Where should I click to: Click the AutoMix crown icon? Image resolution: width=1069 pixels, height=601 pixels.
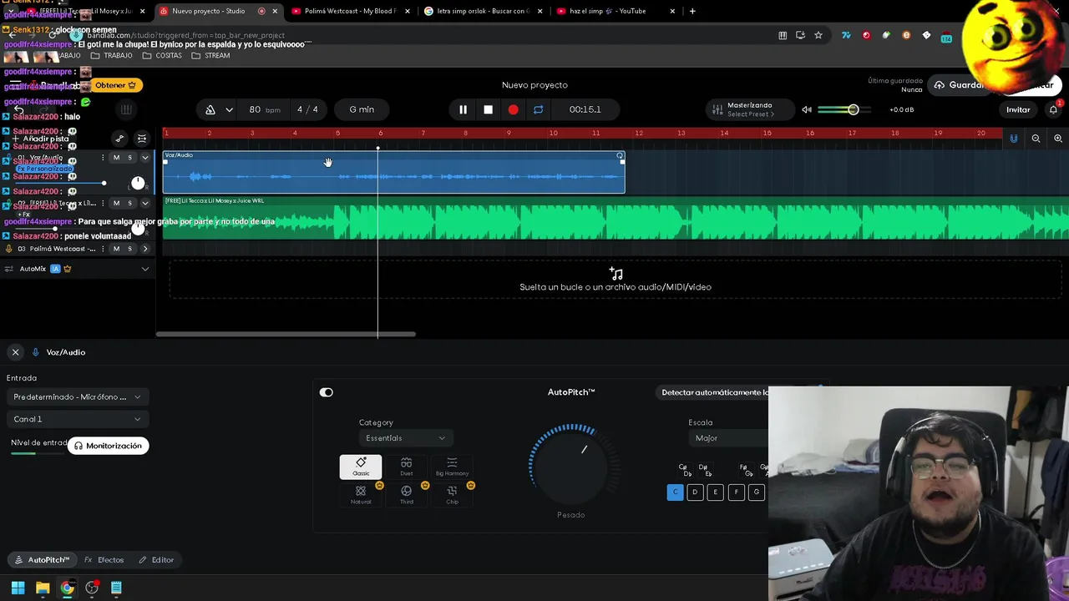click(x=68, y=269)
